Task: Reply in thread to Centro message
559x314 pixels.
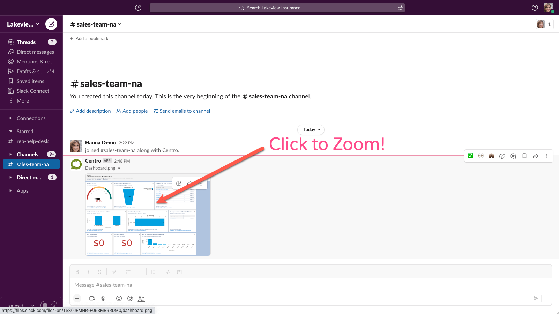Action: pyautogui.click(x=513, y=156)
